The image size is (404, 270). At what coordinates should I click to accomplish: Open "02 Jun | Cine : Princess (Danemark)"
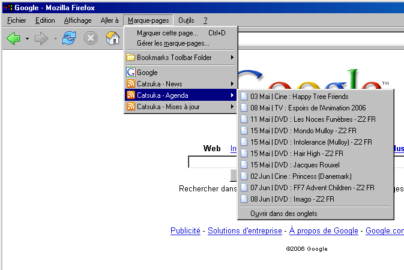coord(316,176)
